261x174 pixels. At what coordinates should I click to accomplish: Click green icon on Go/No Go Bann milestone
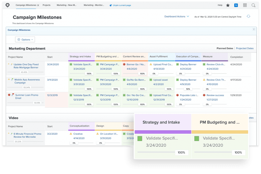click(124, 80)
